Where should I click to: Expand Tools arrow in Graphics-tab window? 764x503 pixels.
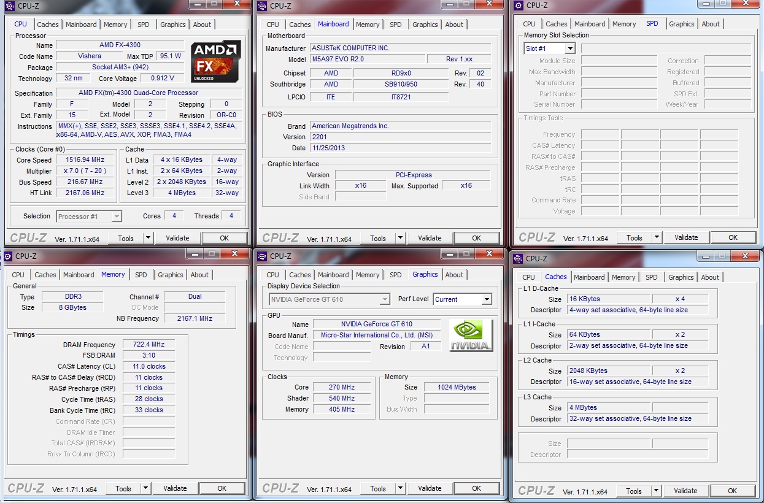pyautogui.click(x=401, y=488)
